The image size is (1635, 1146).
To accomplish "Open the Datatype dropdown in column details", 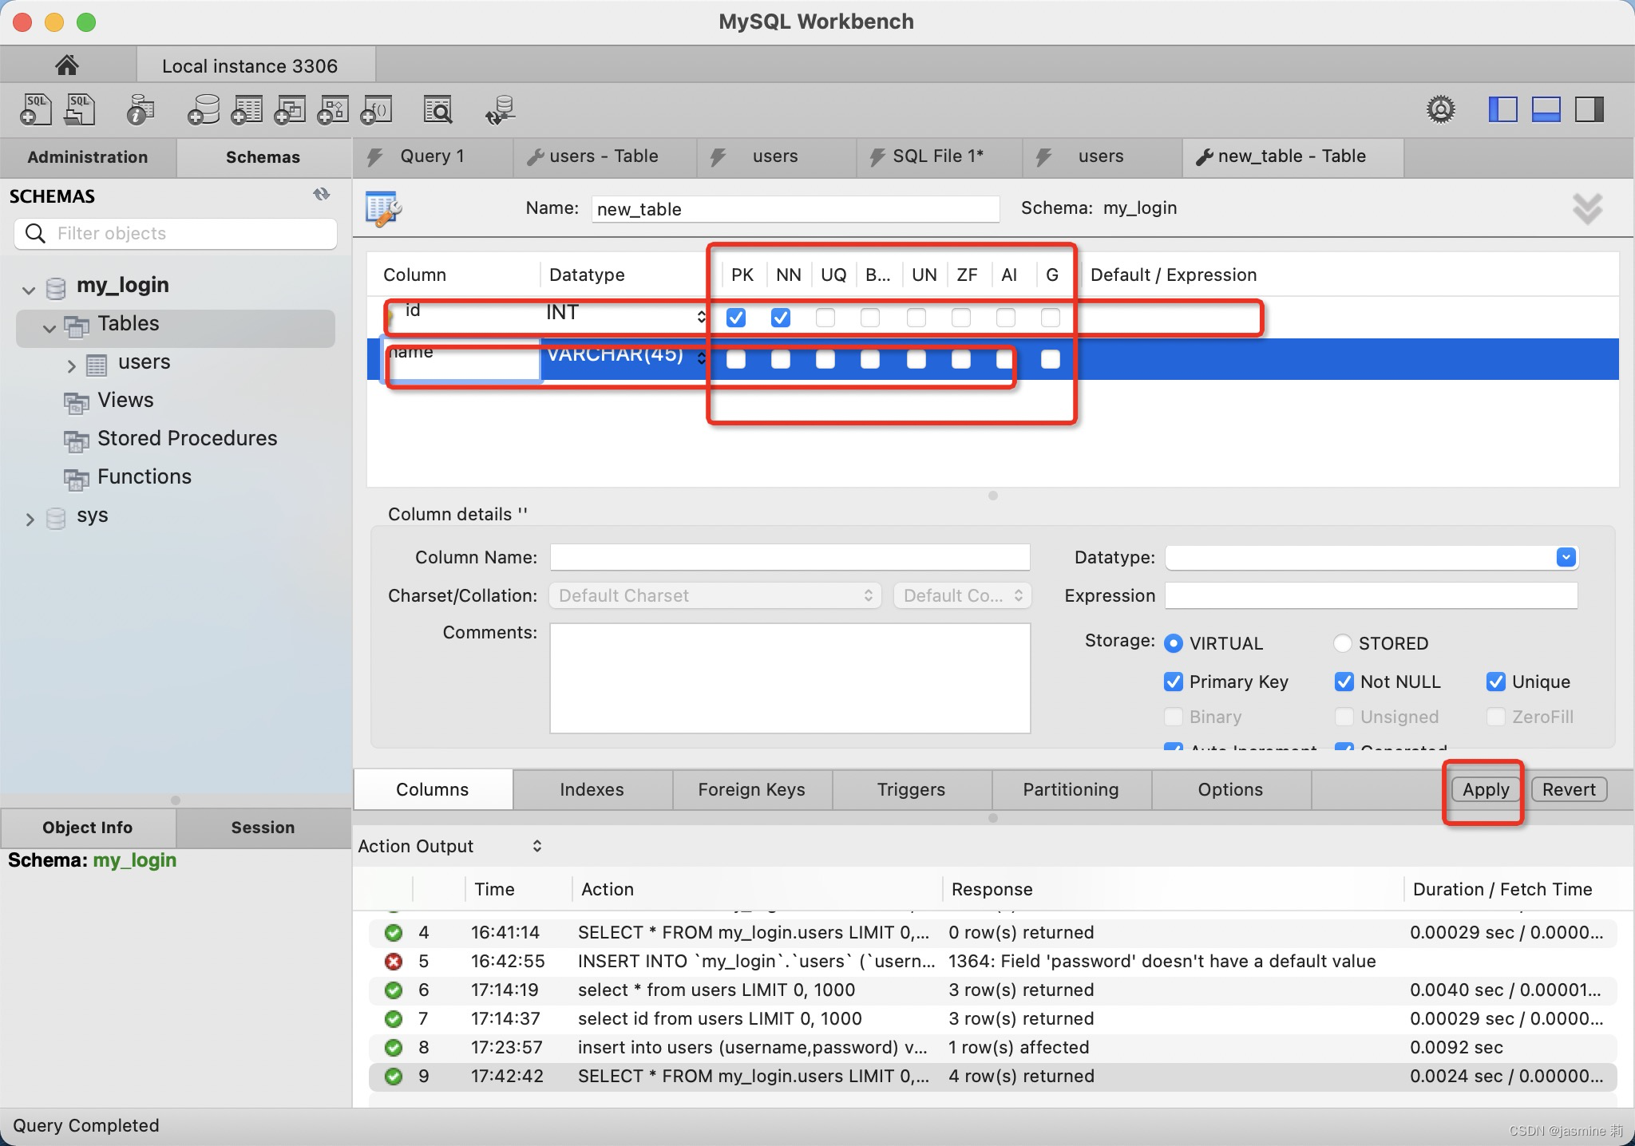I will 1566,557.
